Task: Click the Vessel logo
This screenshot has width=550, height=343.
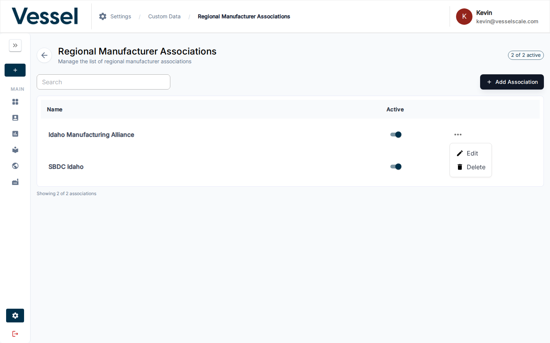Action: click(x=45, y=16)
